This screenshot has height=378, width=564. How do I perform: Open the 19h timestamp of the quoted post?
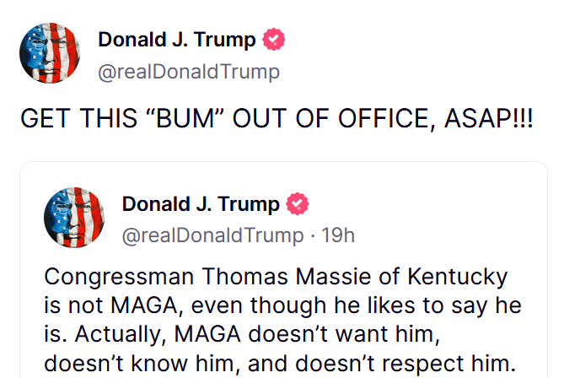point(338,235)
